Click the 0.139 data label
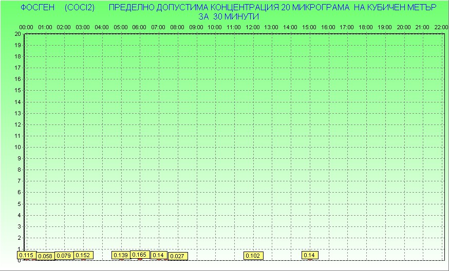449x271 pixels. 121,255
